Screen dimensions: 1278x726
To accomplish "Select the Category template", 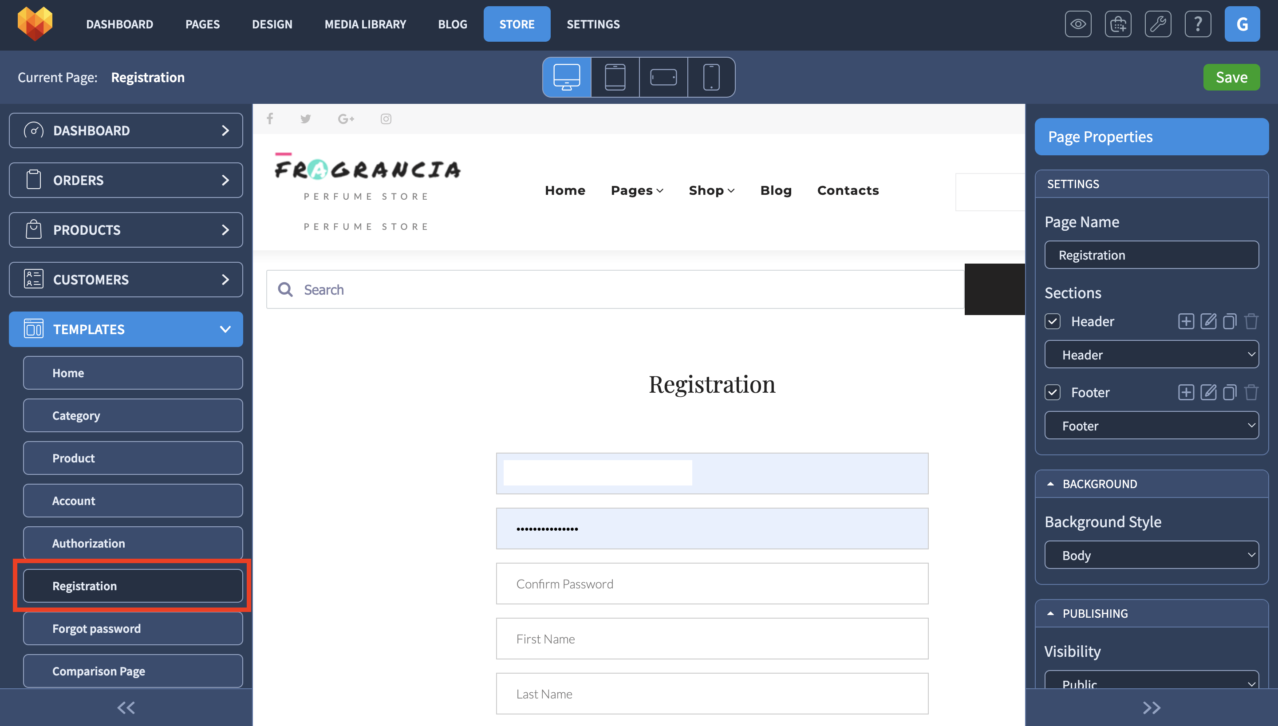I will (x=133, y=415).
